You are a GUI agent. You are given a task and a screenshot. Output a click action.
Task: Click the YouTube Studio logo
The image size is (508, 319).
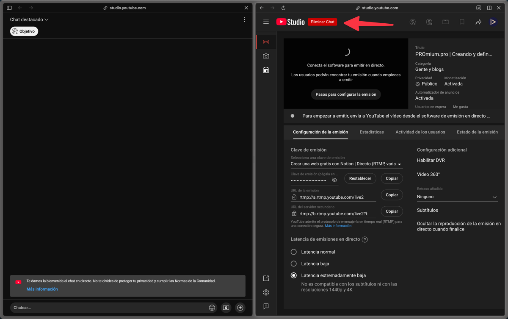[x=290, y=22]
